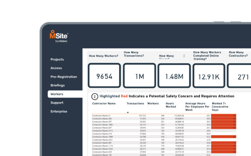The width and height of the screenshot is (251, 156).
Task: Sort by the Hours Worked column header
Action: (171, 105)
